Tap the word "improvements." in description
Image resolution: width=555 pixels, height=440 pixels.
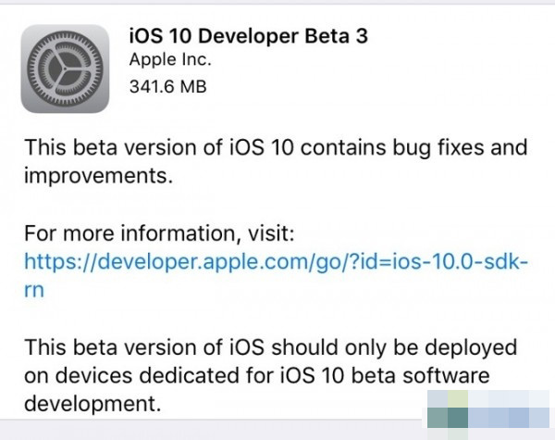coord(98,176)
